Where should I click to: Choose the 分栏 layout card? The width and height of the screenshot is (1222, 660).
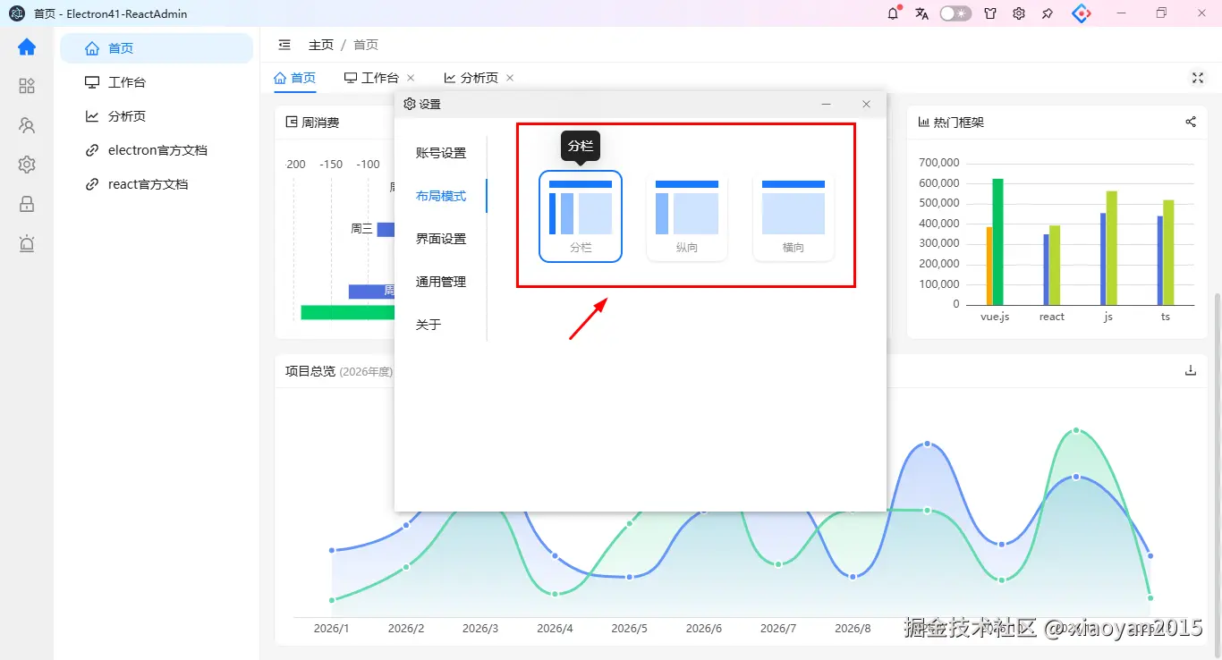[581, 216]
